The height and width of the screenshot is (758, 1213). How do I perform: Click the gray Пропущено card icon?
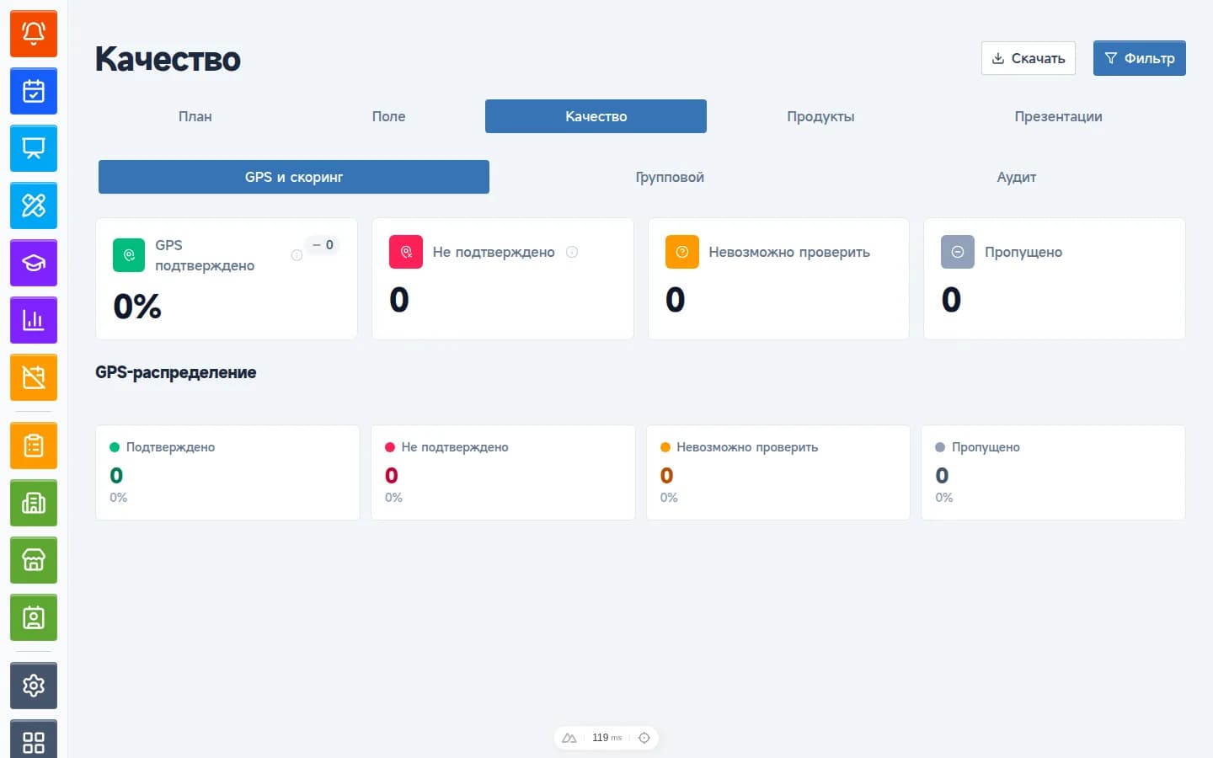click(x=958, y=252)
